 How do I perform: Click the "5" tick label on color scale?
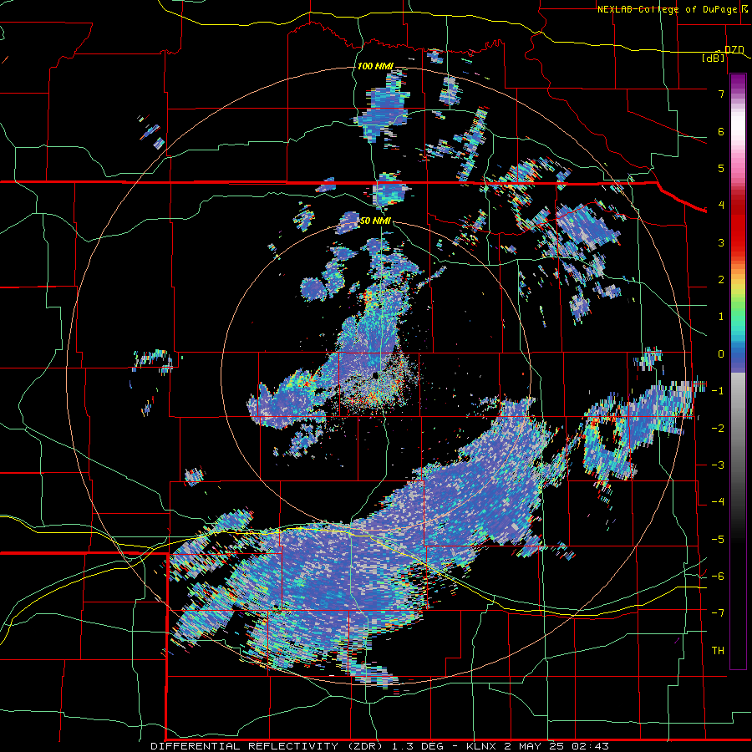tap(721, 168)
